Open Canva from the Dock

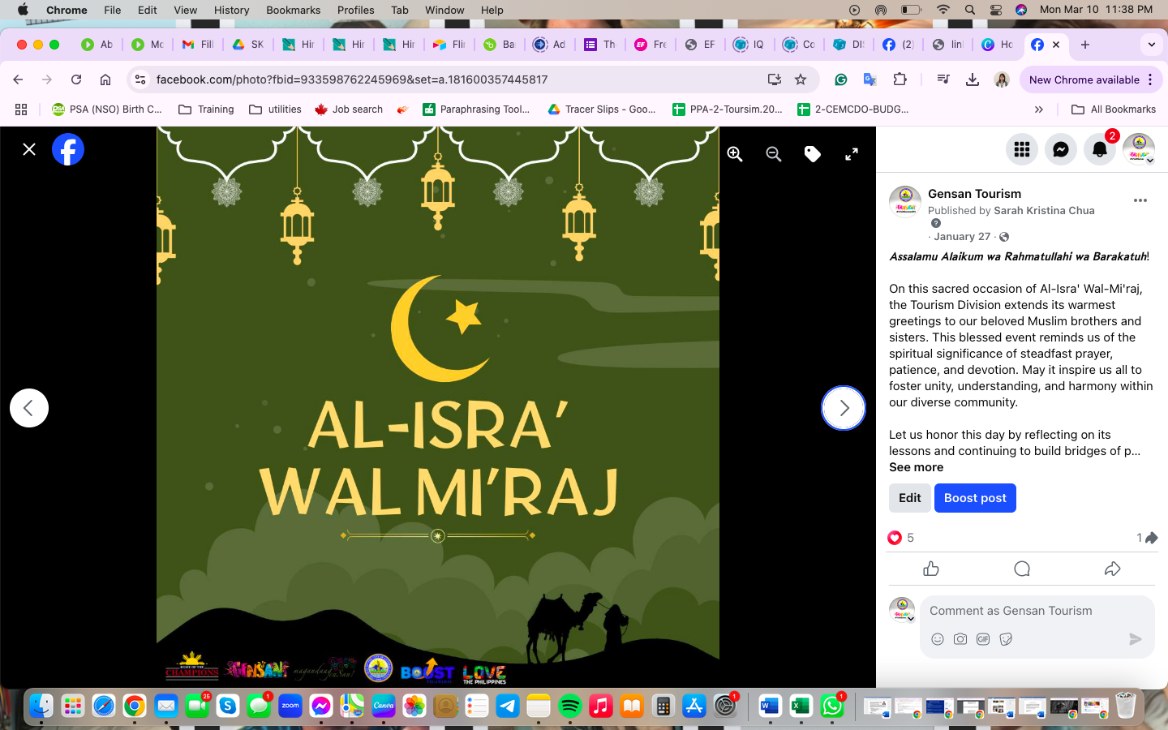pyautogui.click(x=383, y=706)
